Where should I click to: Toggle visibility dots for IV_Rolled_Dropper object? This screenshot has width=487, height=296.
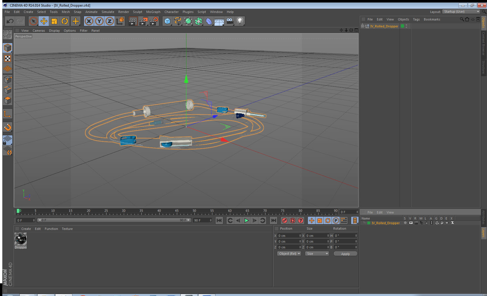click(x=407, y=26)
